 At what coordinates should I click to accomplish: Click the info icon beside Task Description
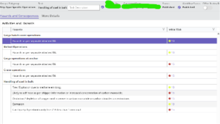[x=102, y=7]
